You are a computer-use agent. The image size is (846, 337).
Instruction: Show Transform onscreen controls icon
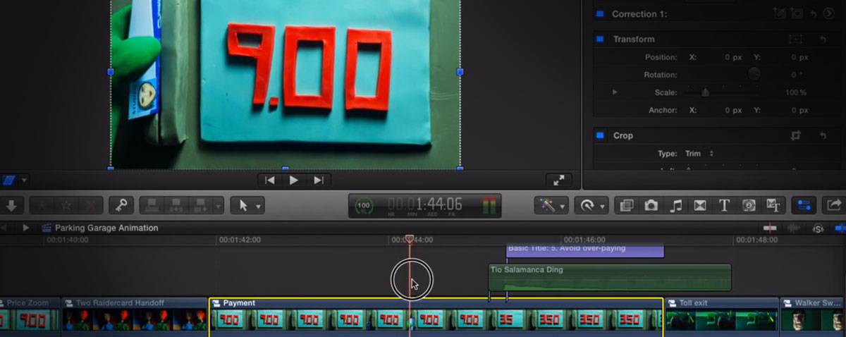796,39
